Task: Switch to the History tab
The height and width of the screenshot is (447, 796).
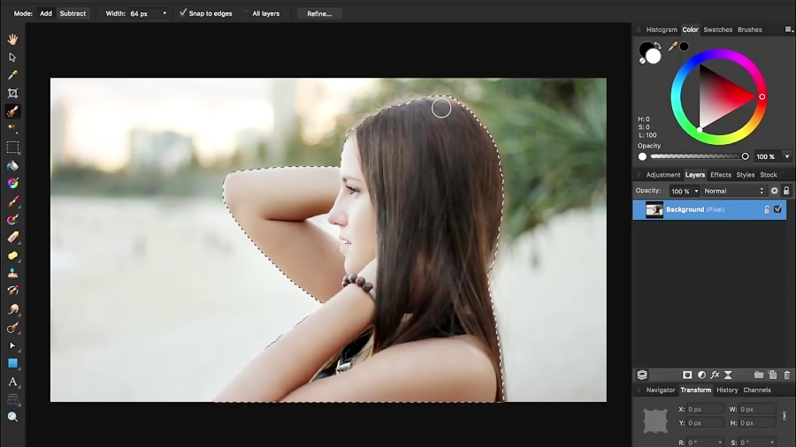Action: coord(727,390)
